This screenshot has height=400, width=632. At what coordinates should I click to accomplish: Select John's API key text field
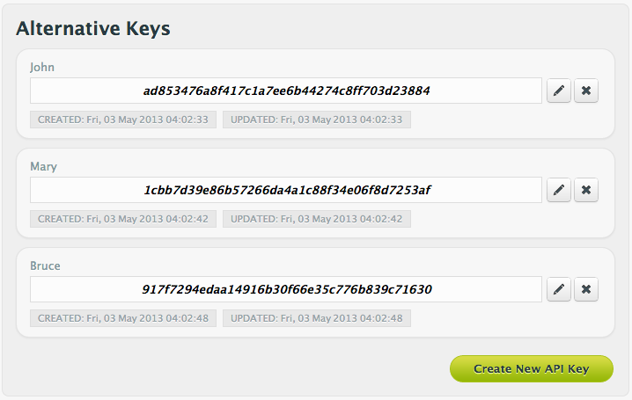point(286,91)
